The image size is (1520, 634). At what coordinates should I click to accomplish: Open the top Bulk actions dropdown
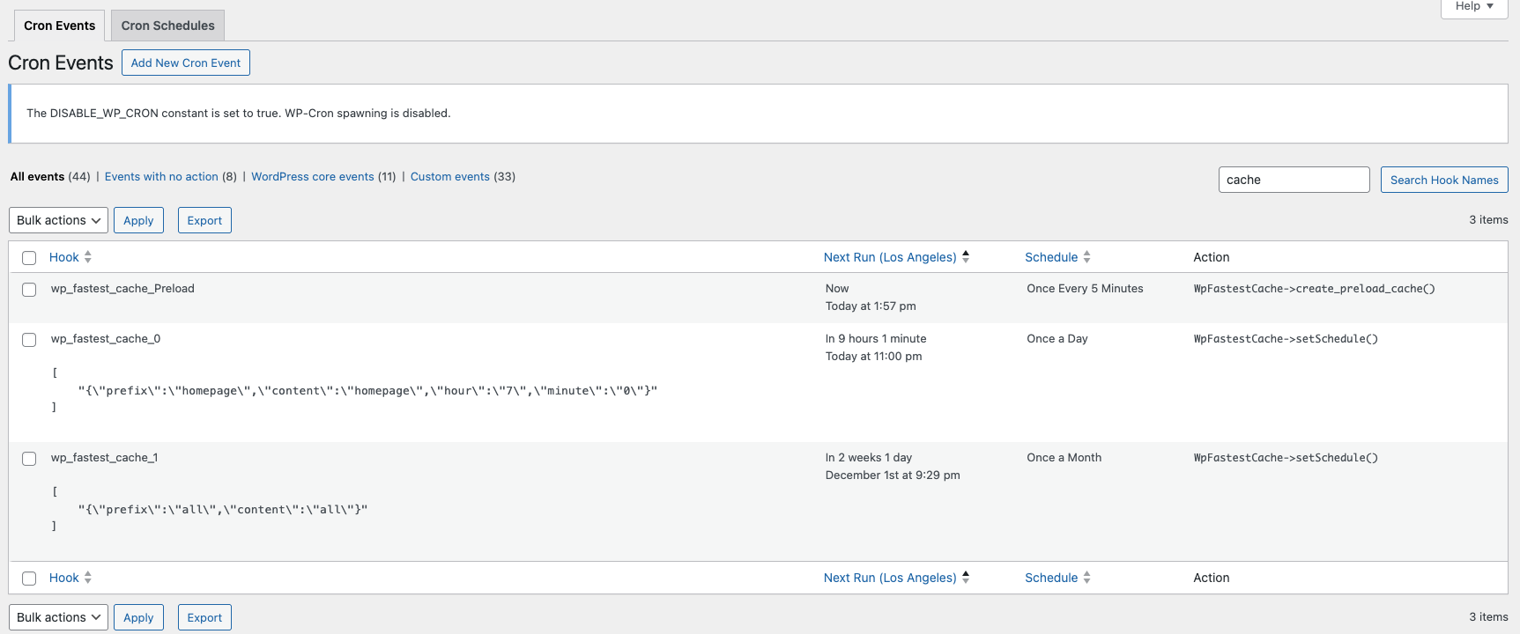pos(58,220)
